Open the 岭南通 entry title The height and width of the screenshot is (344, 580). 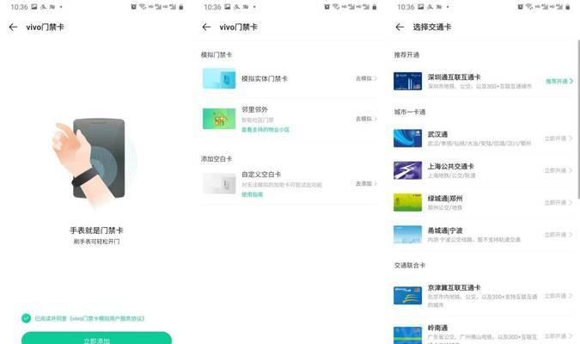click(x=437, y=328)
